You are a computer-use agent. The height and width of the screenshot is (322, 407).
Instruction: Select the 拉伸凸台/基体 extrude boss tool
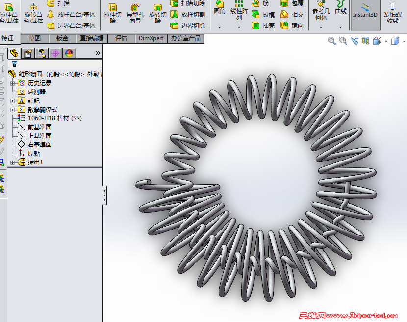9,14
